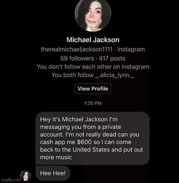Open the large circular profile picture
This screenshot has height=183, width=179.
93,14
